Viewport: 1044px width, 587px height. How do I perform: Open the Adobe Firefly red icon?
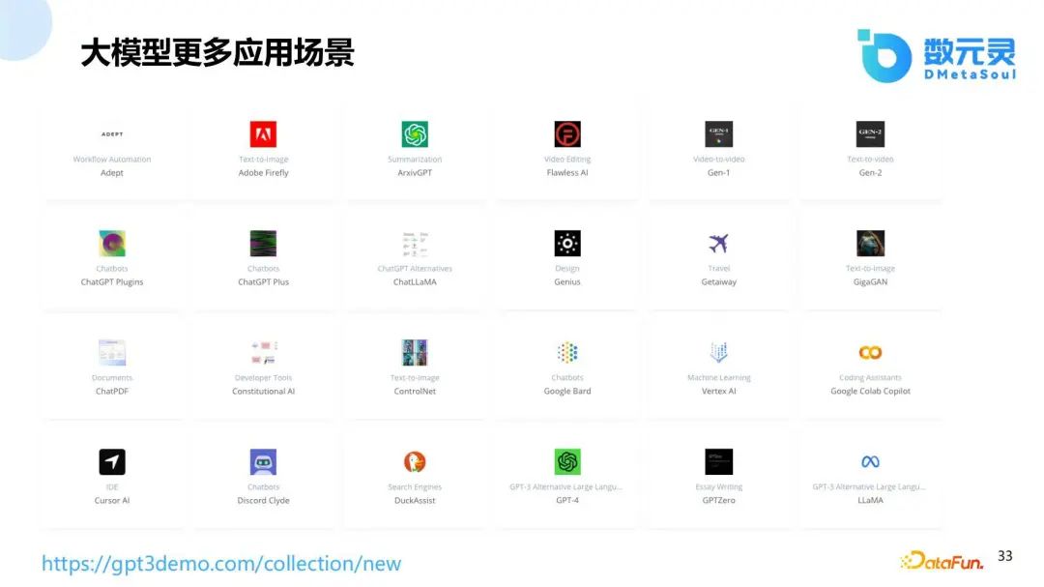[263, 133]
